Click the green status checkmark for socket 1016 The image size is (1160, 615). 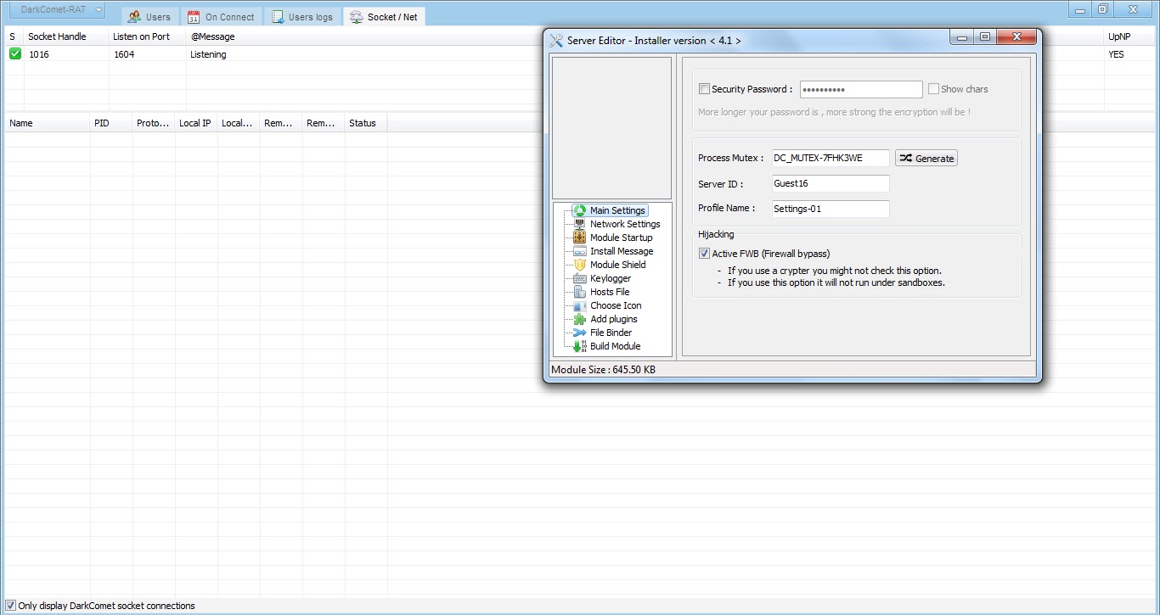tap(15, 53)
